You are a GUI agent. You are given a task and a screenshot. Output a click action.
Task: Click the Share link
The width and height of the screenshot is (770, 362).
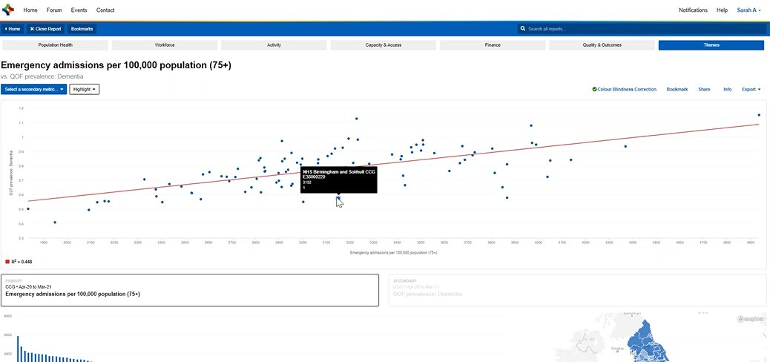click(x=704, y=90)
